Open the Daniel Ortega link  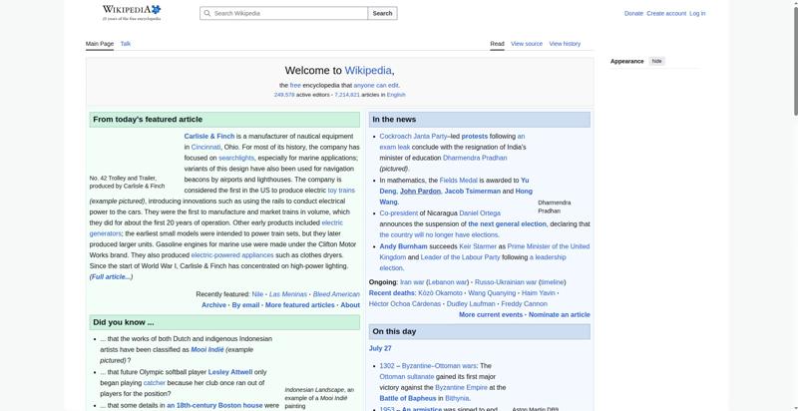click(x=480, y=213)
